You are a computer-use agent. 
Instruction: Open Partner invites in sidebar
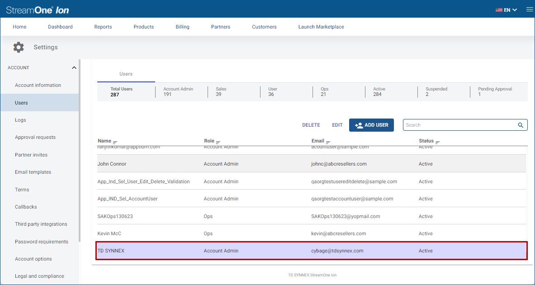pos(31,155)
